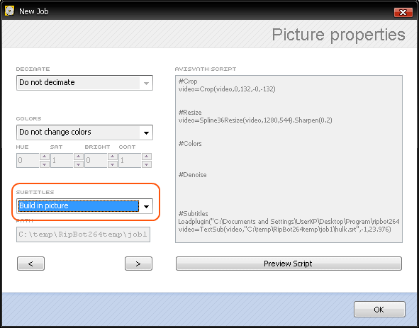Screen dimensions: 419x328
Task: Close the New Job window
Action: 403,12
